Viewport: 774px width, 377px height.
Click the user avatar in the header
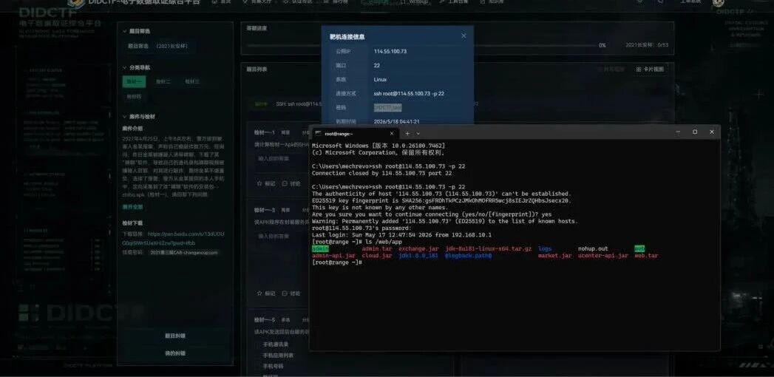click(x=719, y=2)
